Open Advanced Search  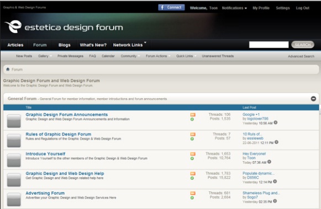coord(301,56)
